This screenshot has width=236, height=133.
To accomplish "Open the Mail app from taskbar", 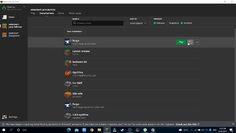I will pos(76,130).
